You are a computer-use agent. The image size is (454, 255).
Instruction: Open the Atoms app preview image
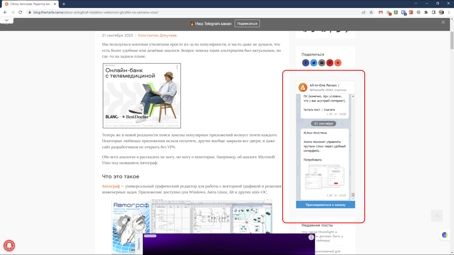click(x=325, y=177)
